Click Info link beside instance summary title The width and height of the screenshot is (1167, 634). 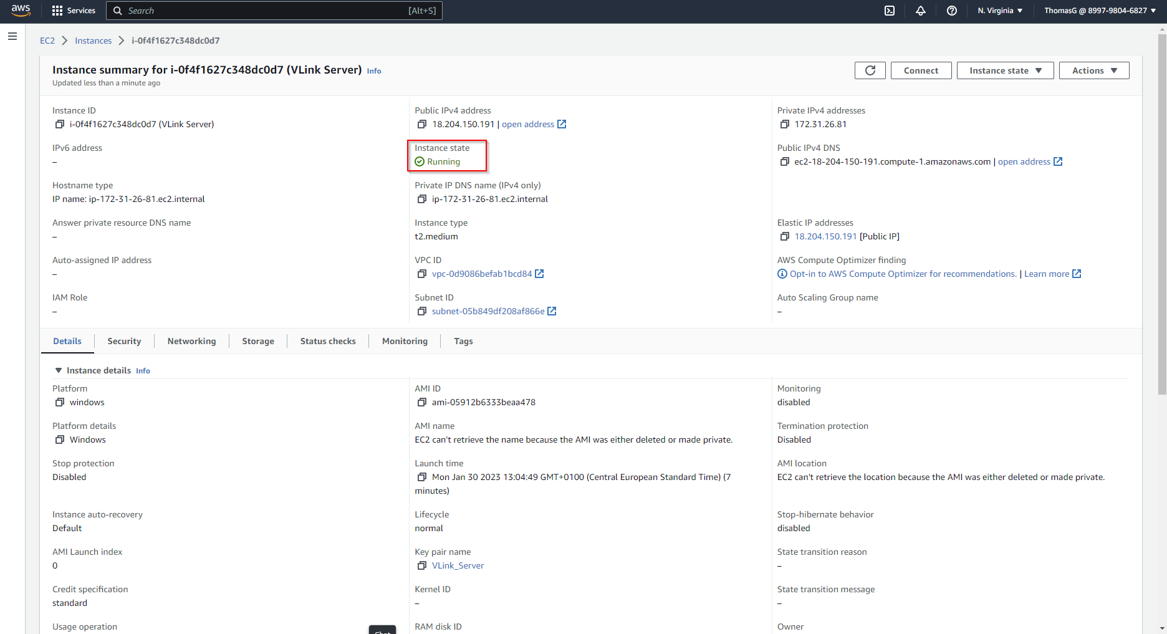[x=374, y=71]
